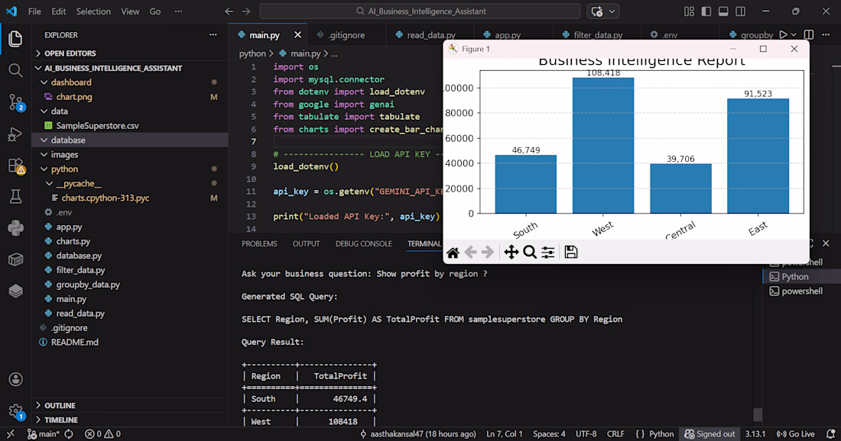Click Go Live in status bar
This screenshot has height=441, width=841.
click(796, 434)
